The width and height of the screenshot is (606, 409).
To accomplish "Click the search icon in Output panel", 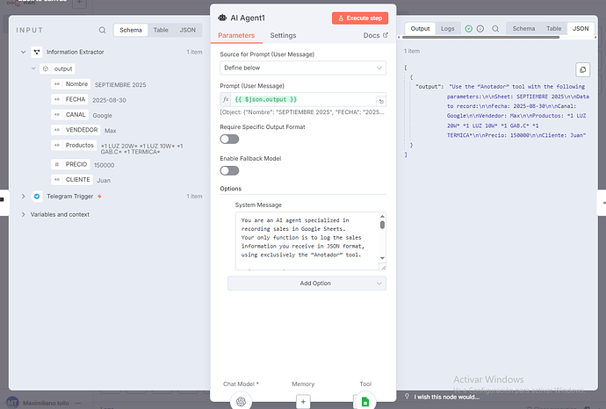I will coord(495,29).
